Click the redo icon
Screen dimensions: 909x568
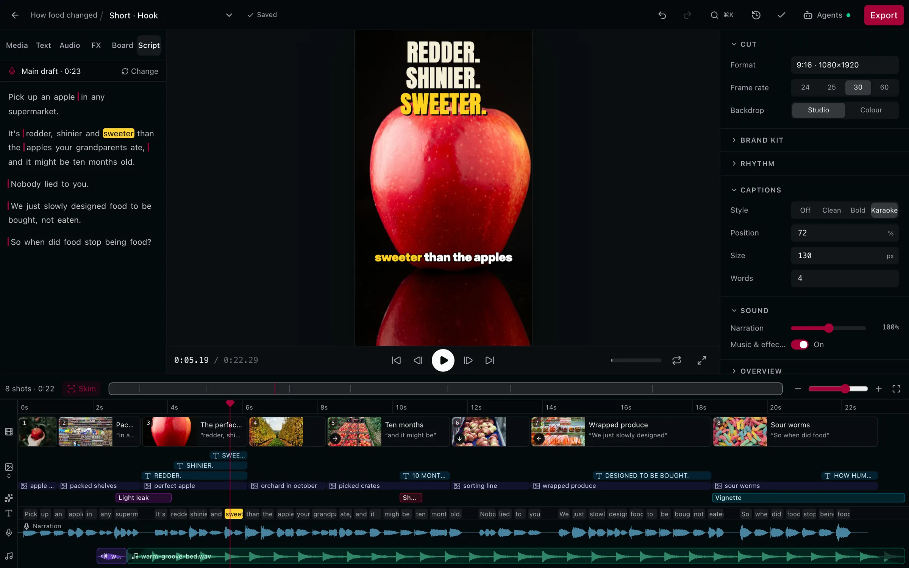coord(687,15)
